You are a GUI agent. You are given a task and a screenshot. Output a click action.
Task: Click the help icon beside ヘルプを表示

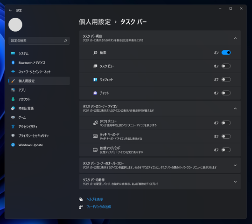coord(81,199)
